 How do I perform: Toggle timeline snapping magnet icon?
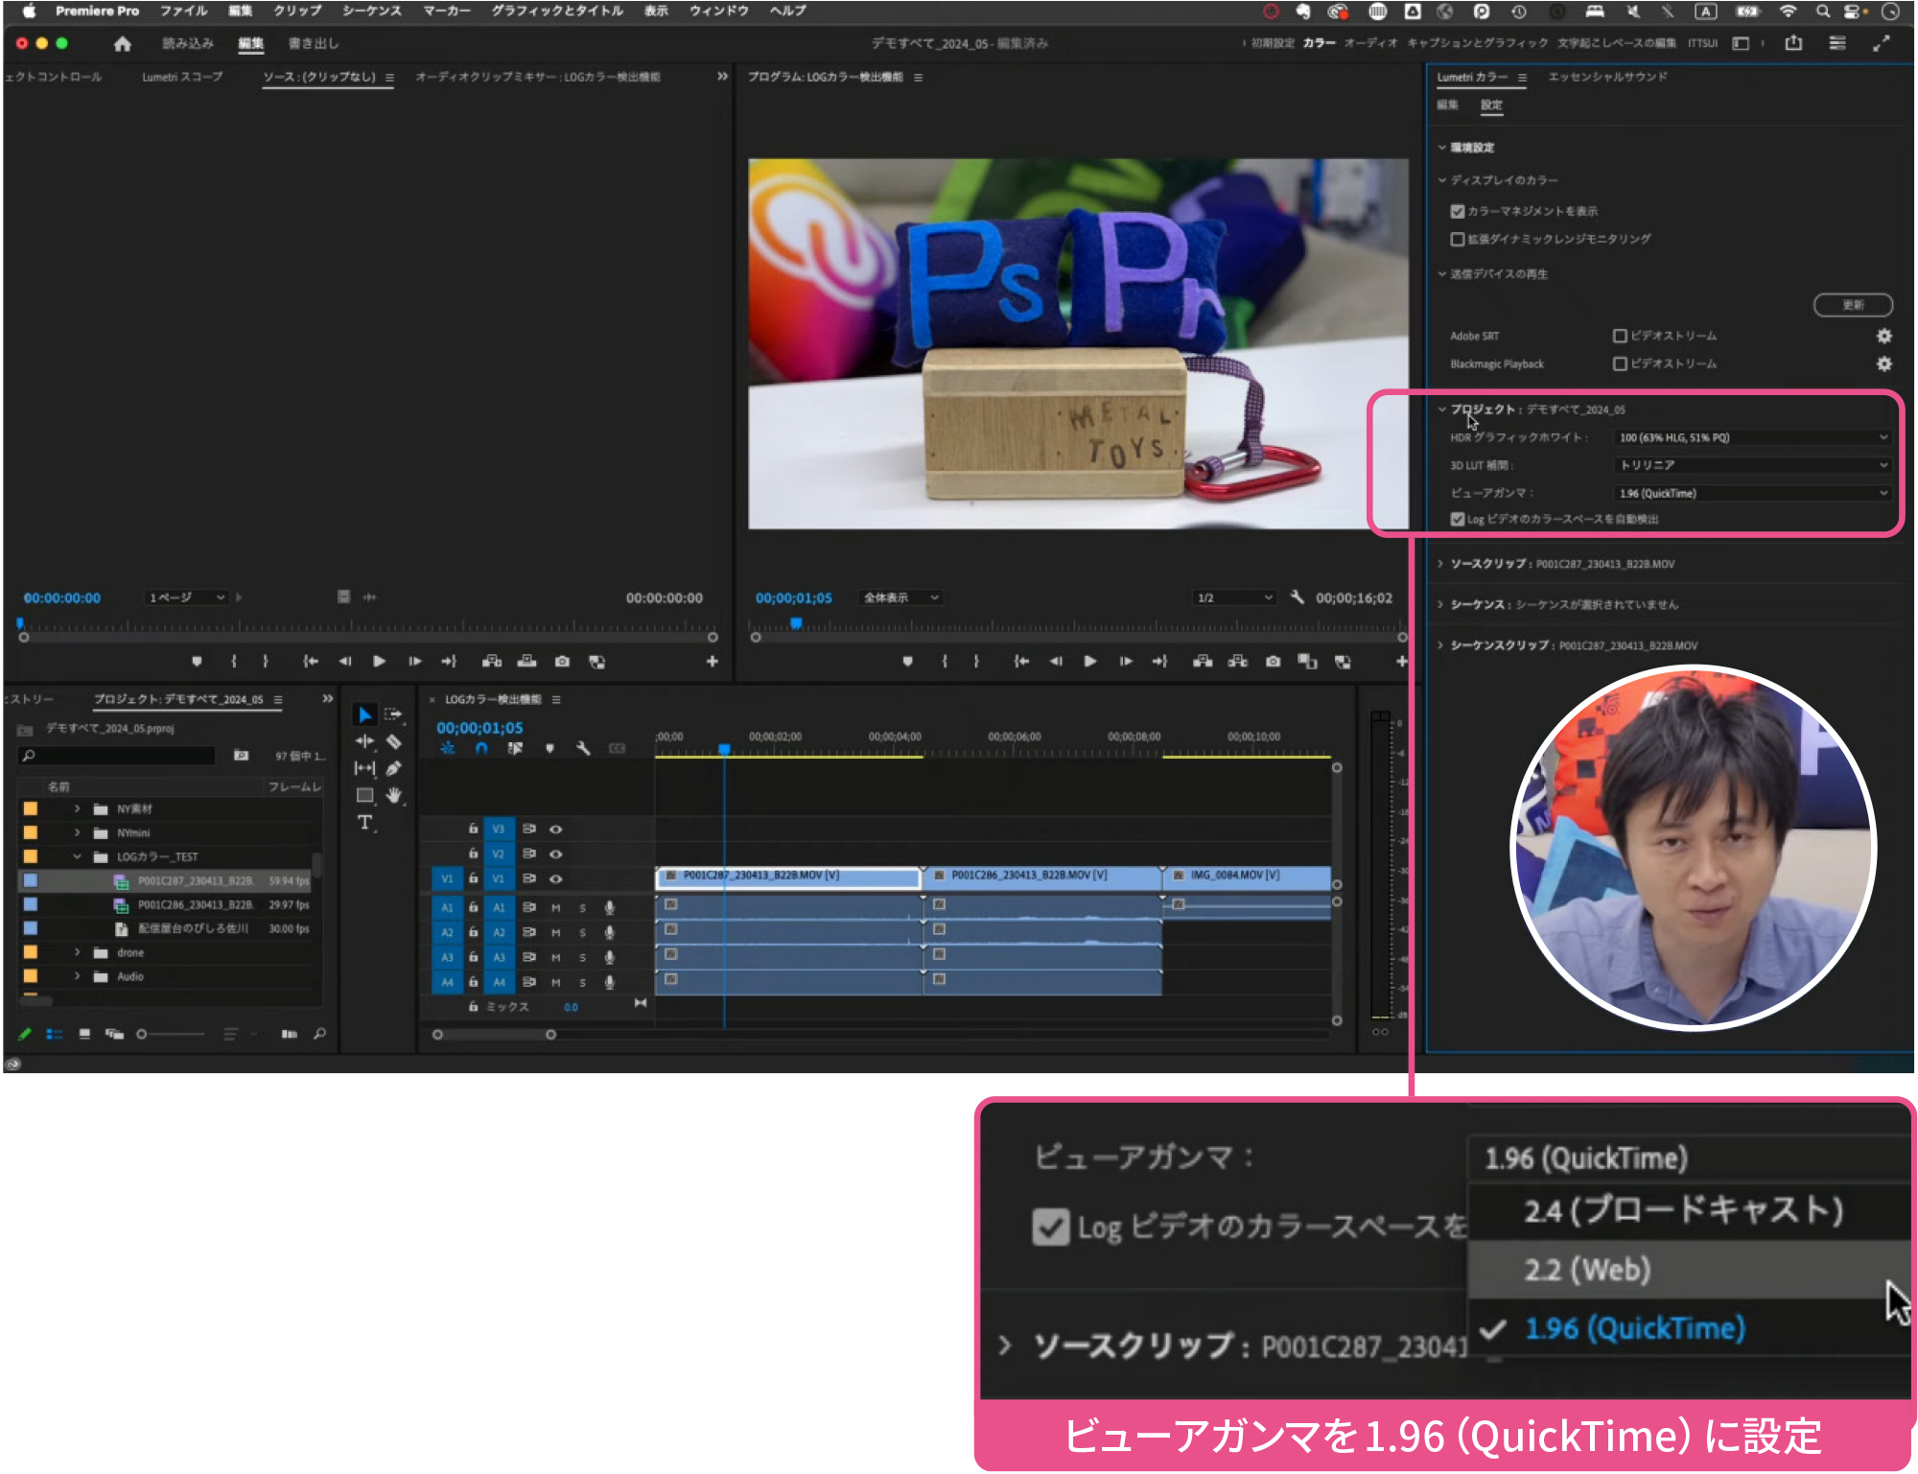[x=481, y=748]
